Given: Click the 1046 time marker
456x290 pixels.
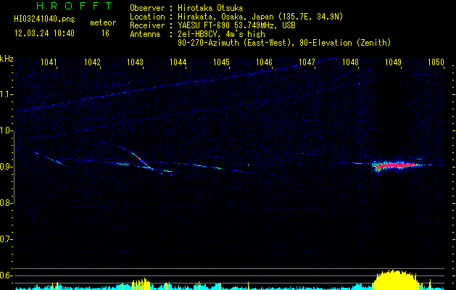Looking at the screenshot, I should (265, 62).
